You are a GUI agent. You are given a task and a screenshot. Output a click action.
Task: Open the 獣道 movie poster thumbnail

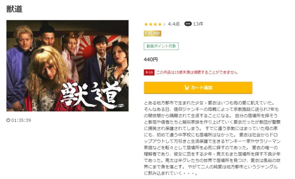coord(67,65)
